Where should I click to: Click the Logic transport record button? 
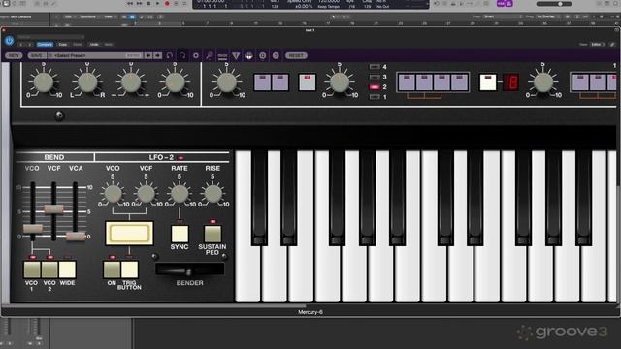(x=167, y=3)
